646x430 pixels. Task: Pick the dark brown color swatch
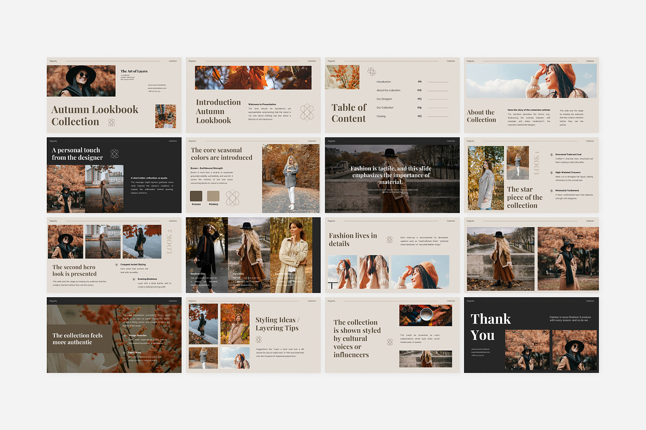pos(196,196)
